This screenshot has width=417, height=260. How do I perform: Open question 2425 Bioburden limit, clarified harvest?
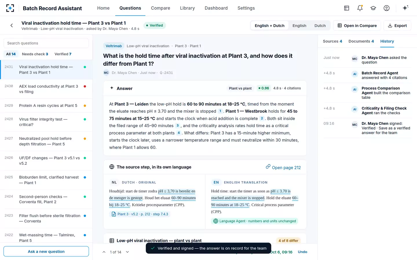[46, 180]
